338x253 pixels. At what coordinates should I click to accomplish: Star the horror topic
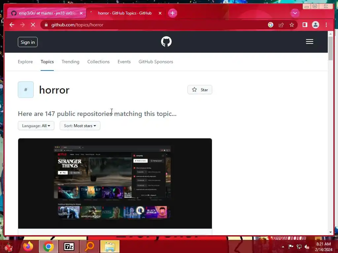(200, 90)
